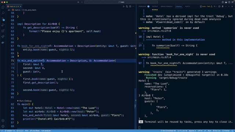Open the Source Control view
Viewport: 235px width, 132px height.
(x=3, y=19)
